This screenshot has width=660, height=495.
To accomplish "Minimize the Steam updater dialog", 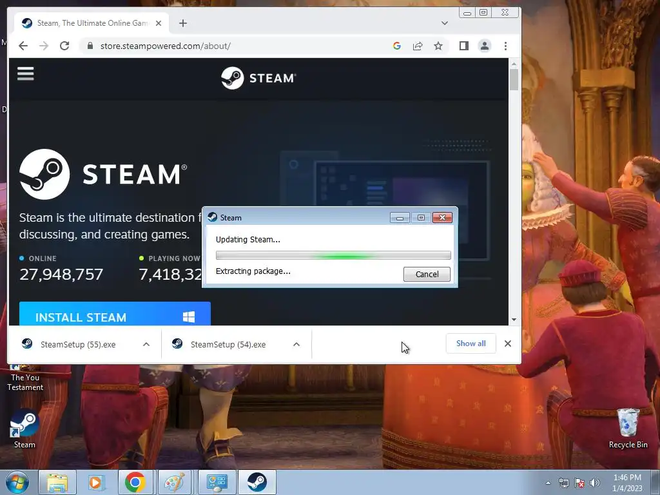I will (x=400, y=218).
